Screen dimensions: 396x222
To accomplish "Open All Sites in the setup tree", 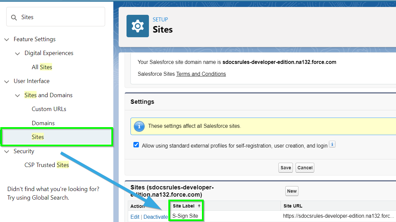I will tap(42, 67).
